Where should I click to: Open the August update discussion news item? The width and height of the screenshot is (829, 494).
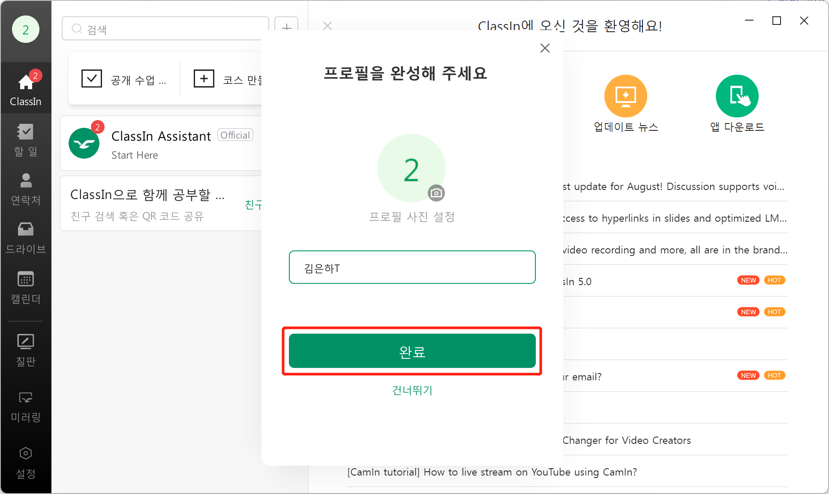pyautogui.click(x=675, y=187)
